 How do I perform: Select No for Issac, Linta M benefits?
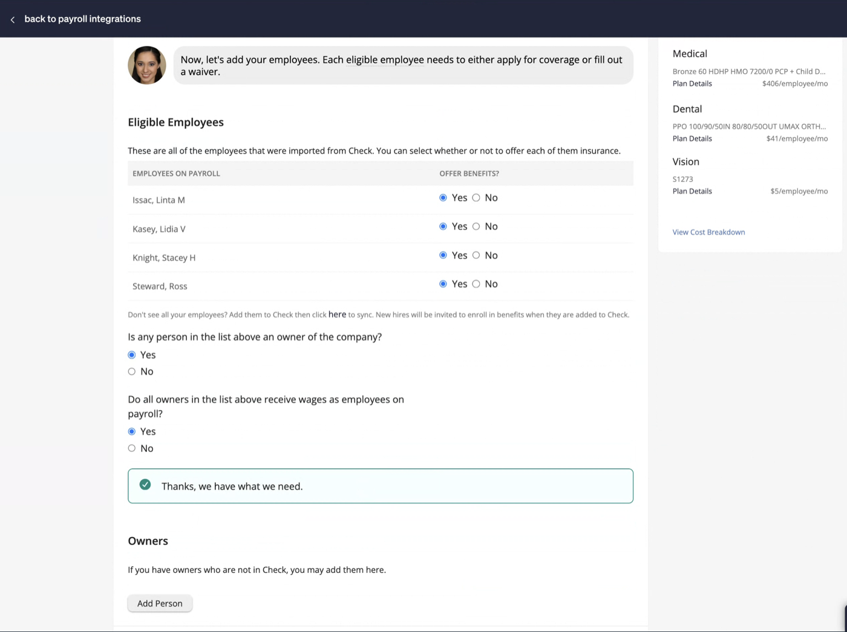point(476,198)
